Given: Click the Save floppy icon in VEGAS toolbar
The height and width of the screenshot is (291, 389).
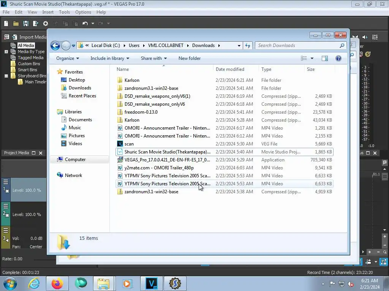Looking at the screenshot, I should [26, 23].
